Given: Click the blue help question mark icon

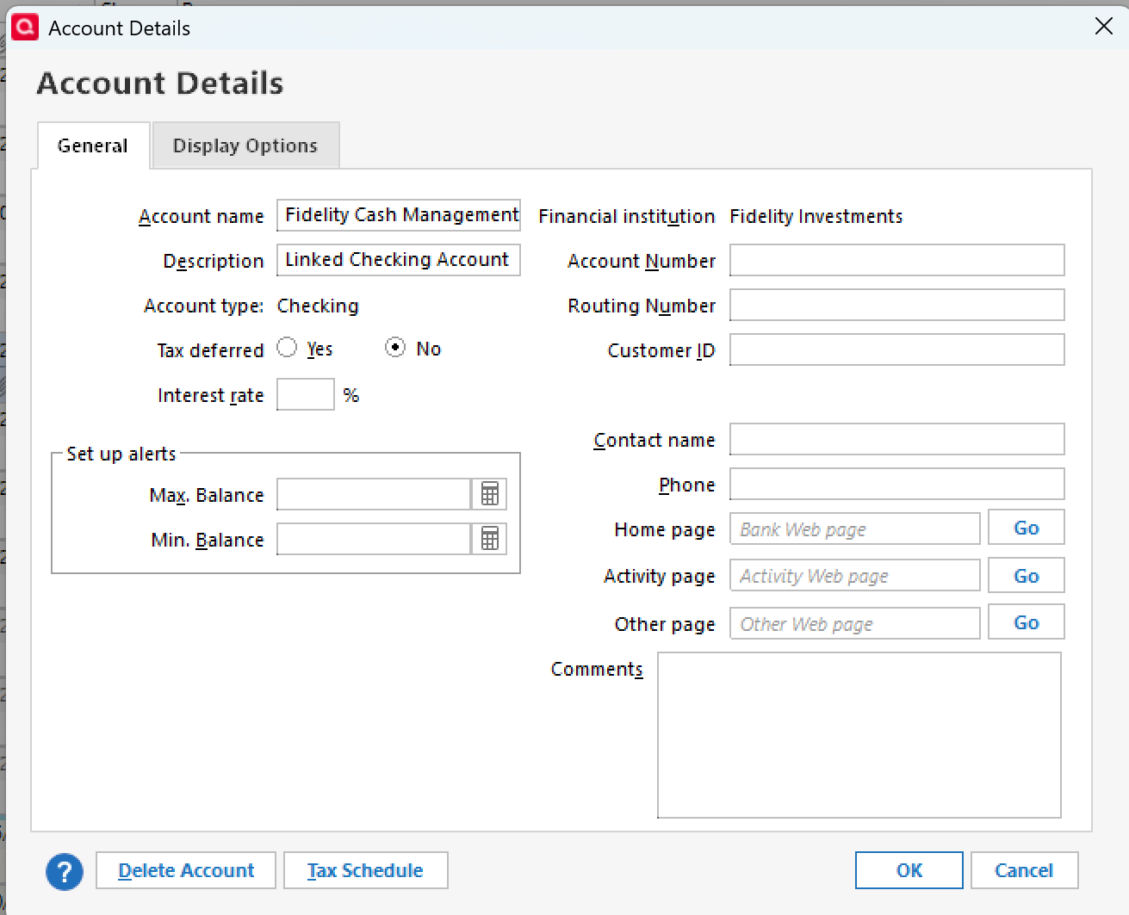Looking at the screenshot, I should point(65,871).
